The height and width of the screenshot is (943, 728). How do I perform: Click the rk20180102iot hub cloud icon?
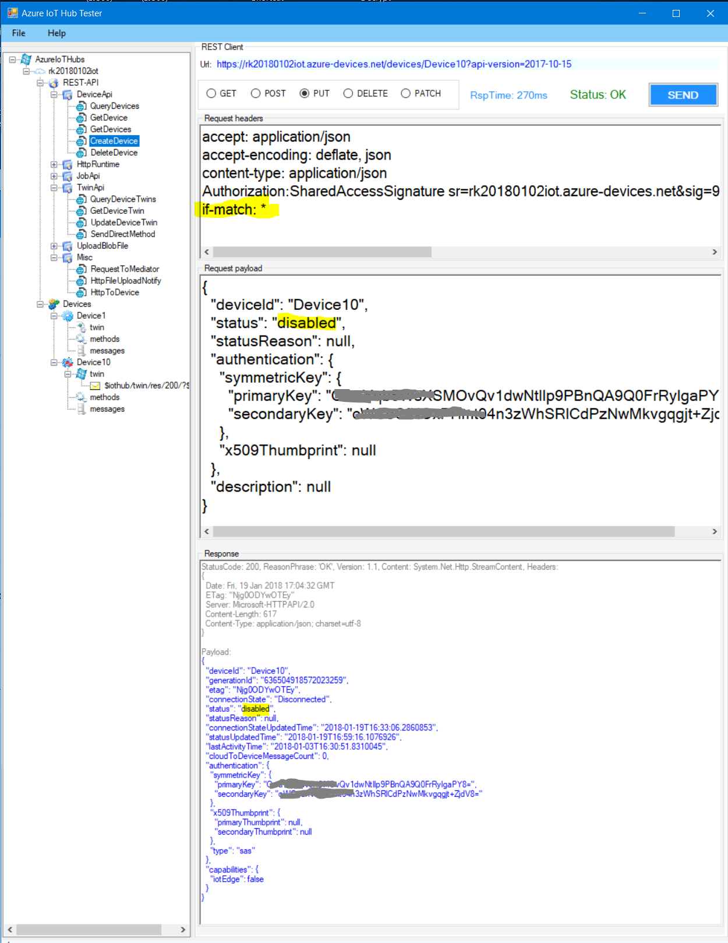point(40,71)
